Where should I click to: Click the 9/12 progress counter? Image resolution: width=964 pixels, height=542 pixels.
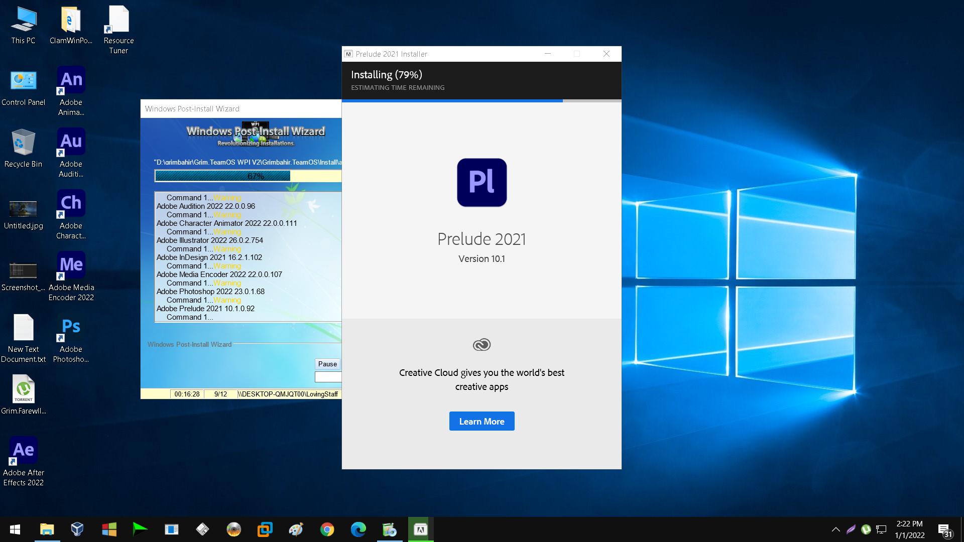[220, 394]
